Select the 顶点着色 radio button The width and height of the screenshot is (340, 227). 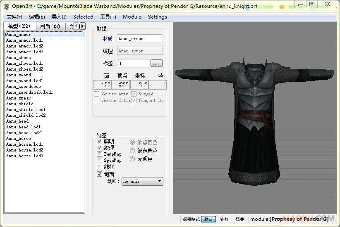point(132,142)
